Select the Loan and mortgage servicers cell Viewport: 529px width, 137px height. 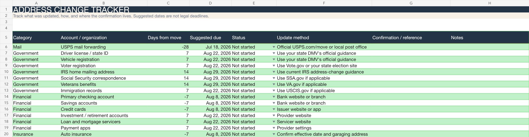click(103, 122)
